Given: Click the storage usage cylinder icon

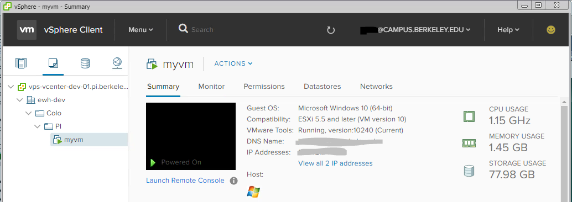Looking at the screenshot, I should [469, 171].
